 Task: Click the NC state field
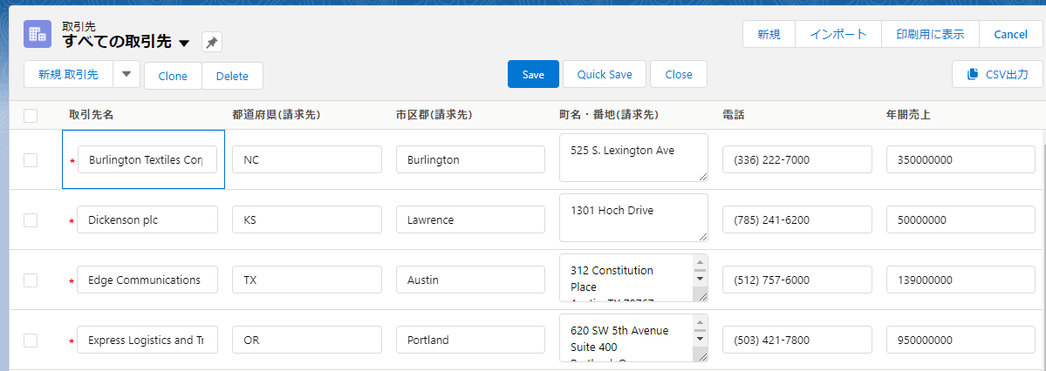tap(307, 160)
